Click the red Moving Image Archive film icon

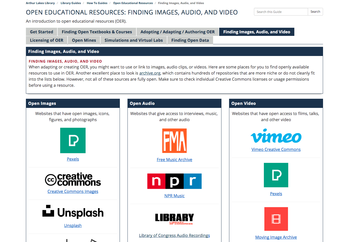[x=276, y=219]
